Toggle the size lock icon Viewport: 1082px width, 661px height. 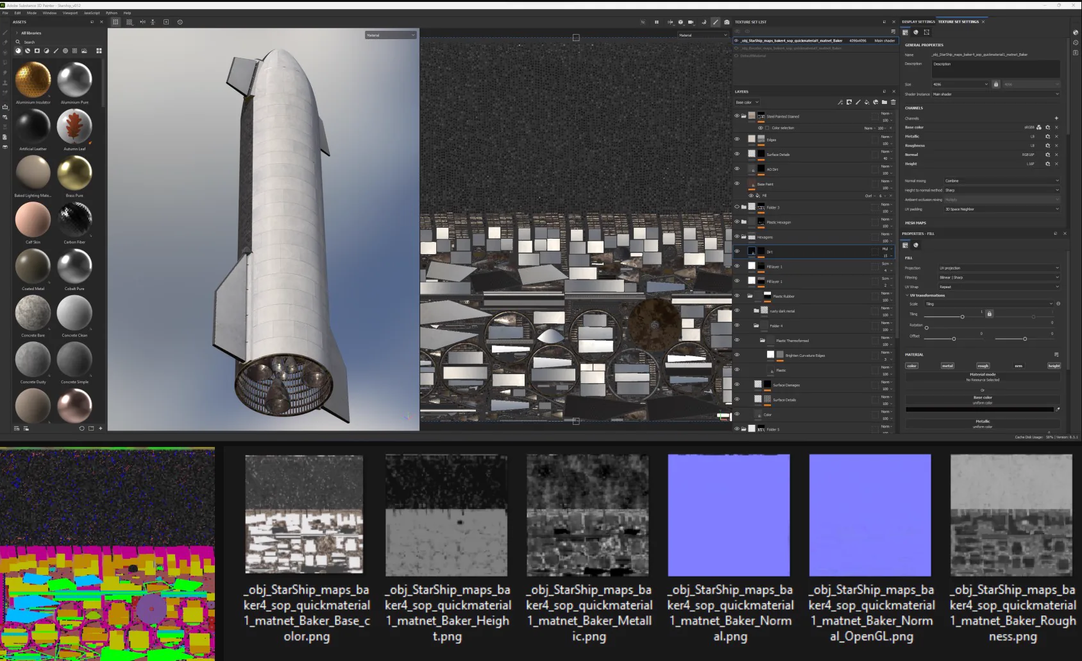tap(996, 84)
